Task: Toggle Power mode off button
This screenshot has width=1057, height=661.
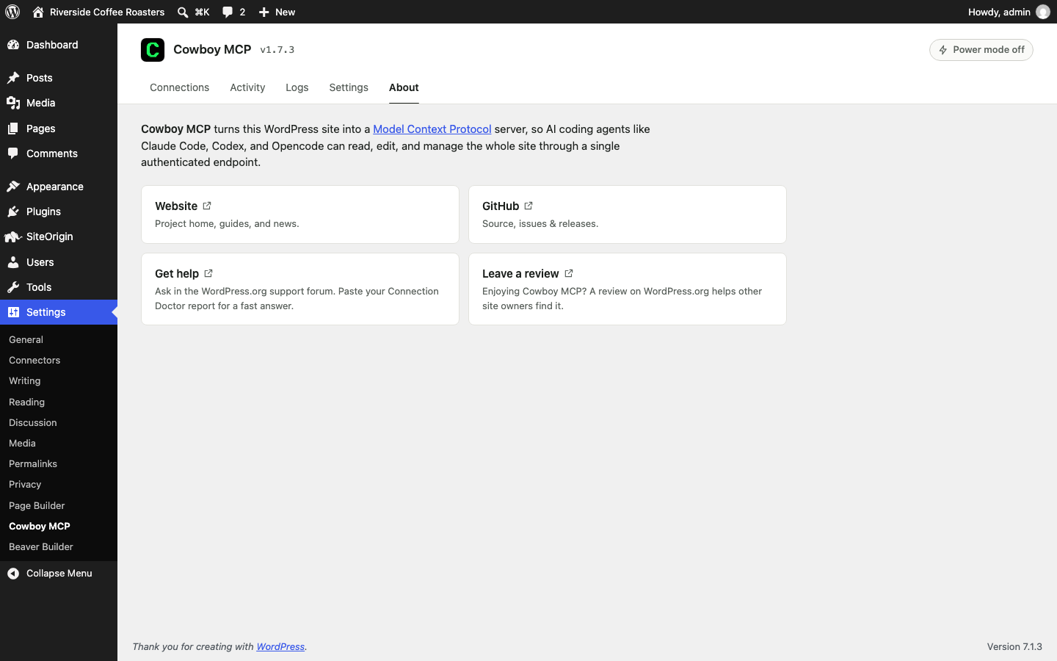Action: 981,50
